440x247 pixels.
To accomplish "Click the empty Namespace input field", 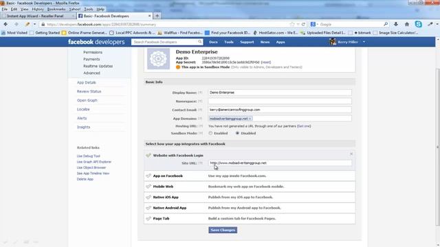I will (280, 101).
